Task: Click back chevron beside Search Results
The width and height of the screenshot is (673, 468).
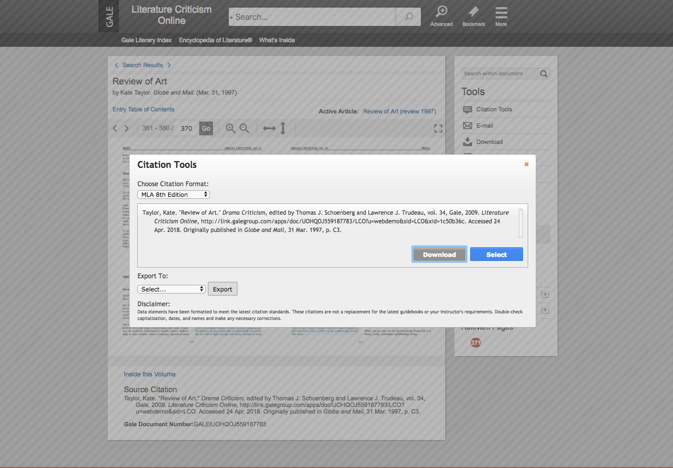Action: pyautogui.click(x=116, y=65)
